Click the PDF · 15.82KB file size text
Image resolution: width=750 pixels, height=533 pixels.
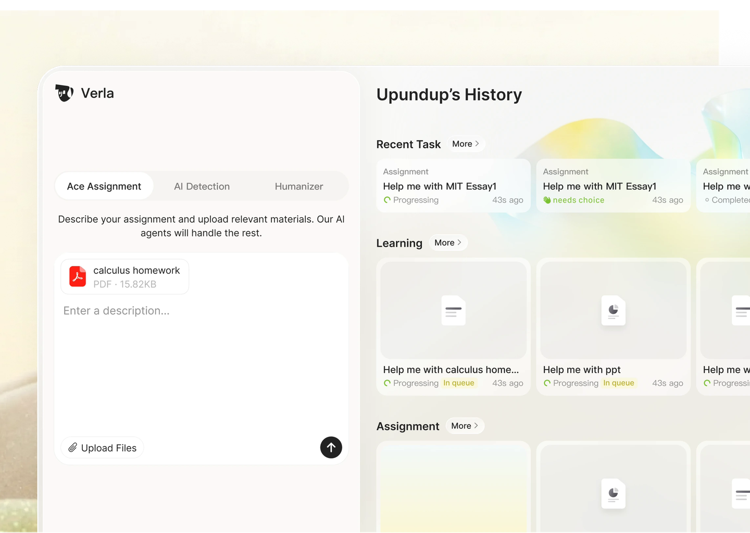coord(124,285)
